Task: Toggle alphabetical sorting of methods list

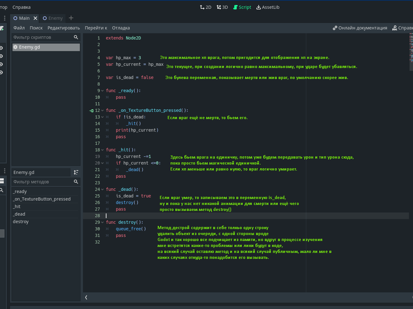Action: point(76,172)
